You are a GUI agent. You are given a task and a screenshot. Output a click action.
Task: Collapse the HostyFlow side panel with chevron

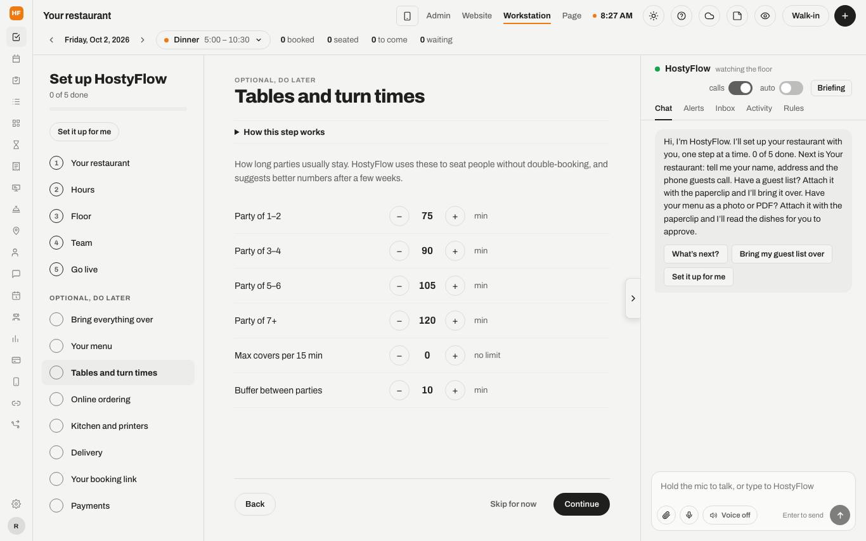click(633, 298)
